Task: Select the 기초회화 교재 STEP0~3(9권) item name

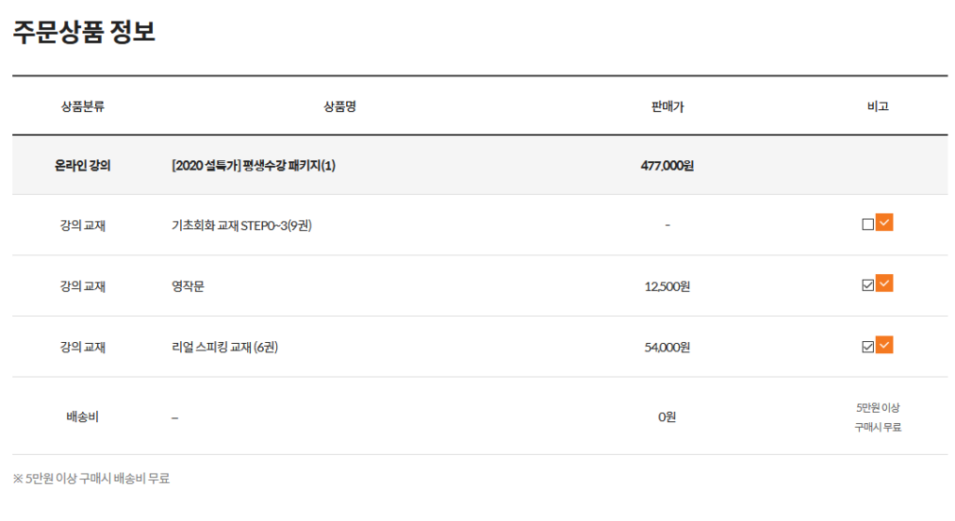Action: 242,226
